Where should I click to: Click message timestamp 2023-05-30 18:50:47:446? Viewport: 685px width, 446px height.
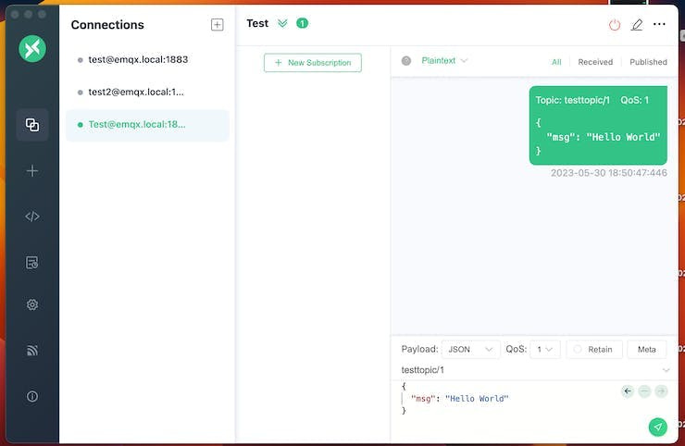pyautogui.click(x=608, y=173)
